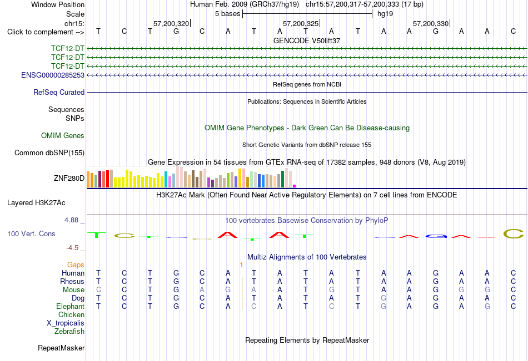Click the Scale label
The height and width of the screenshot is (361, 528).
[76, 14]
